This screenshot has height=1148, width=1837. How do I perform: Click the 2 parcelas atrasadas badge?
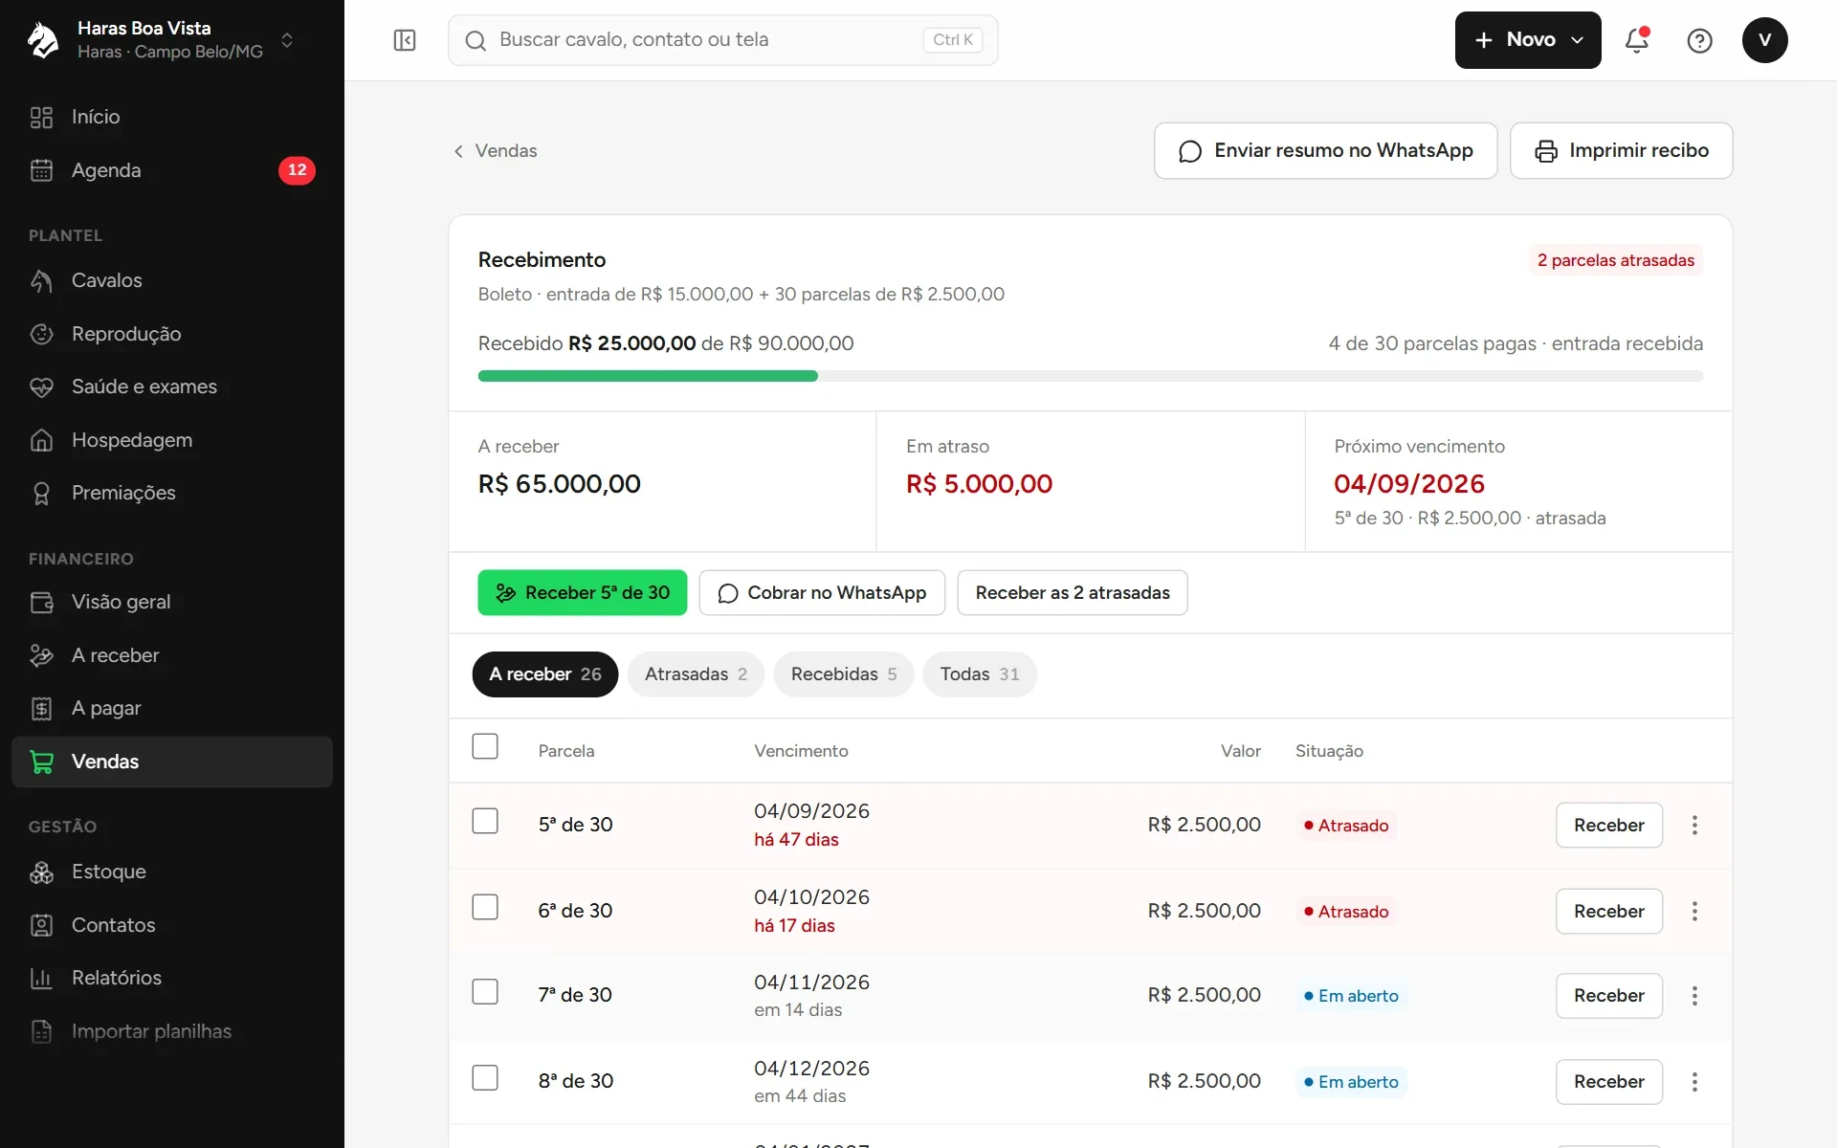coord(1615,260)
